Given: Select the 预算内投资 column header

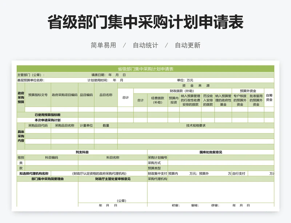Looking at the screenshot, I should 174,100.
